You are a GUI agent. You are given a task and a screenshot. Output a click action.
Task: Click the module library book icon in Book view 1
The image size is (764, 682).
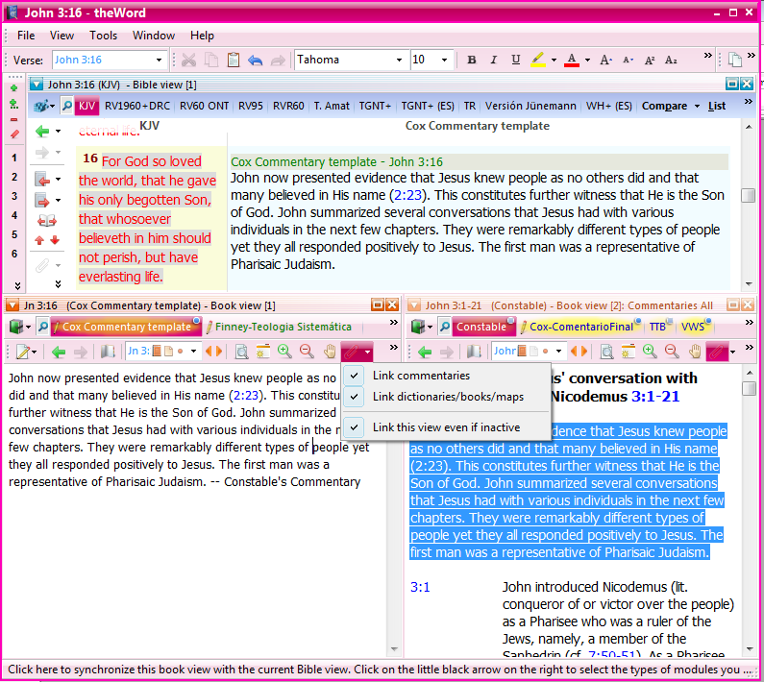point(16,327)
